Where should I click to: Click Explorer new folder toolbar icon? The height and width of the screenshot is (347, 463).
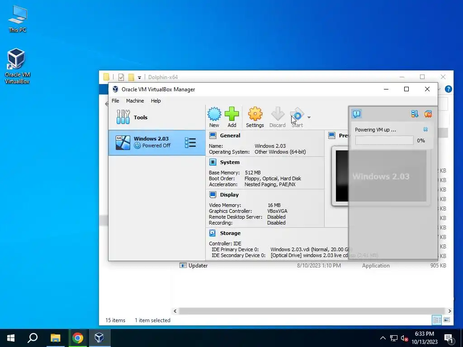tap(131, 77)
